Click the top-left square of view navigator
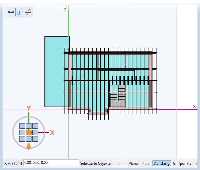 (22, 126)
